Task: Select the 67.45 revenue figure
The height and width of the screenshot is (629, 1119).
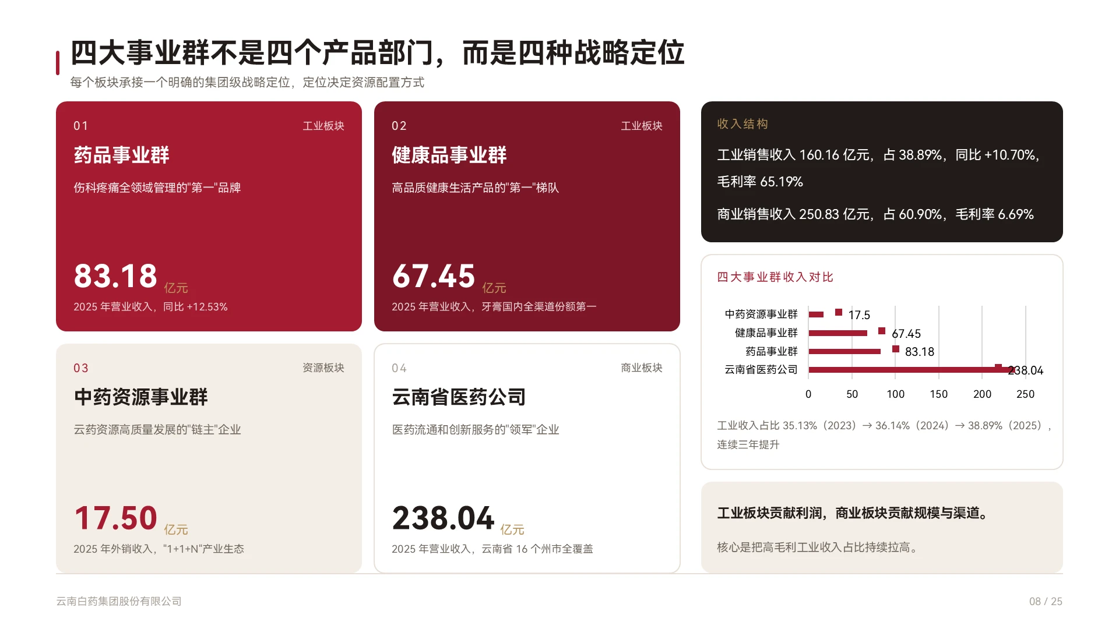Action: pyautogui.click(x=434, y=276)
